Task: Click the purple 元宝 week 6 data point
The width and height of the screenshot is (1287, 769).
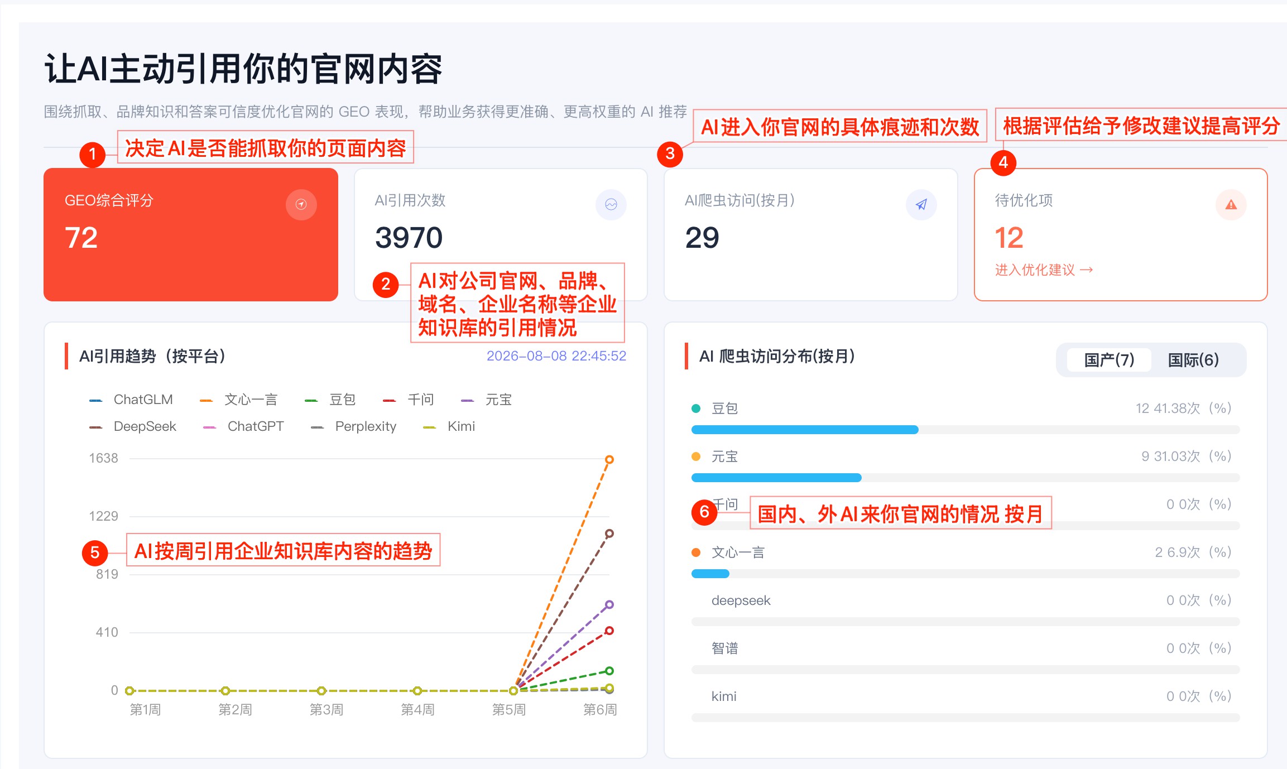Action: click(x=609, y=604)
